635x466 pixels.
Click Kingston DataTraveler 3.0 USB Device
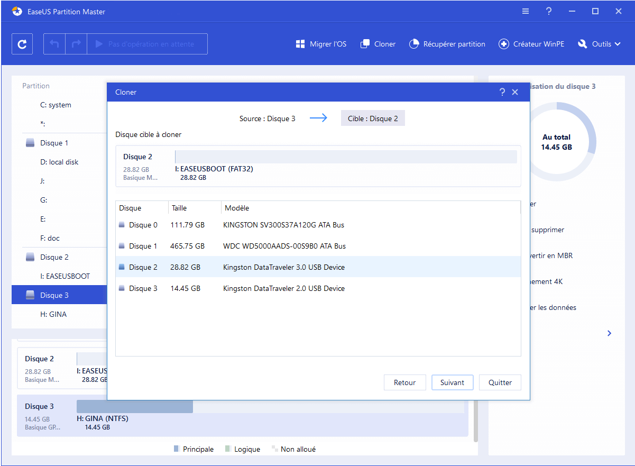(284, 267)
